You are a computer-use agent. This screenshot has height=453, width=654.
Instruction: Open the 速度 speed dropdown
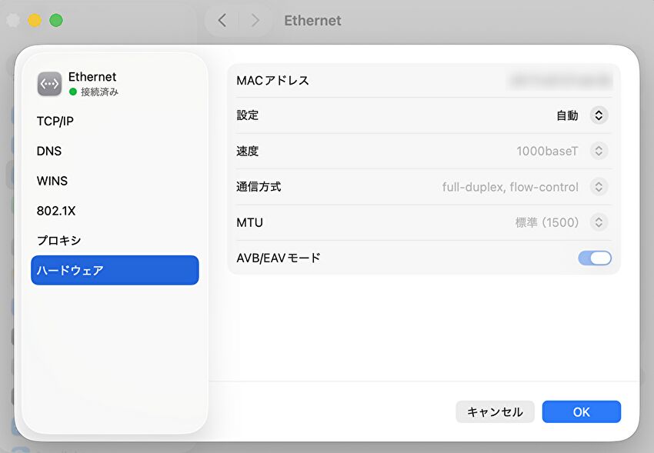click(x=599, y=152)
